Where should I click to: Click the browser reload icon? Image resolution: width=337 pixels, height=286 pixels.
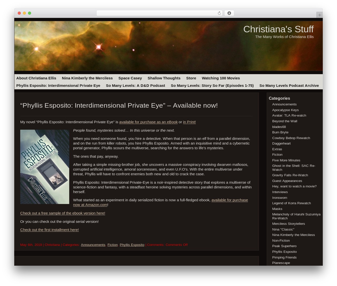click(219, 13)
